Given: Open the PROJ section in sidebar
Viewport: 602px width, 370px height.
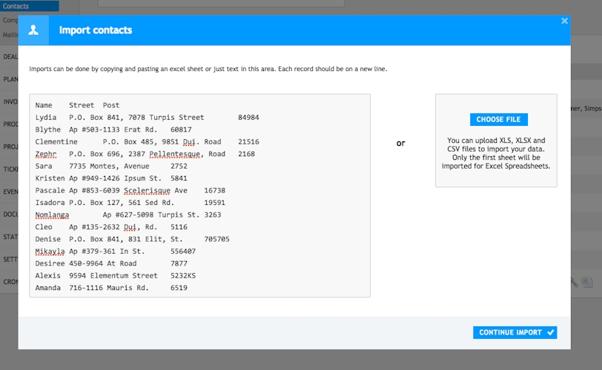Looking at the screenshot, I should tap(10, 147).
